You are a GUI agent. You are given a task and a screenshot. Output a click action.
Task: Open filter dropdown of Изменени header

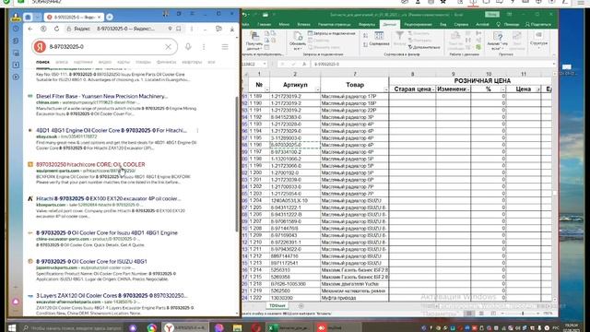[467, 89]
